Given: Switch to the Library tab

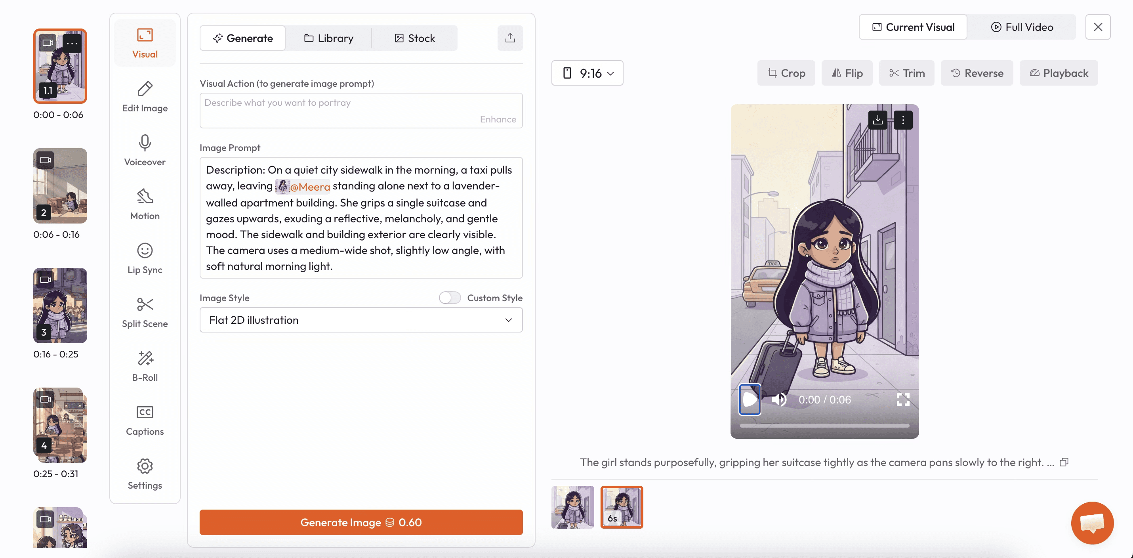Looking at the screenshot, I should click(328, 38).
